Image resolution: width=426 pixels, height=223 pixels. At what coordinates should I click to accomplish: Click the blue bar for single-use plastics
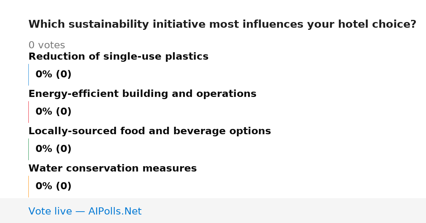(28, 75)
